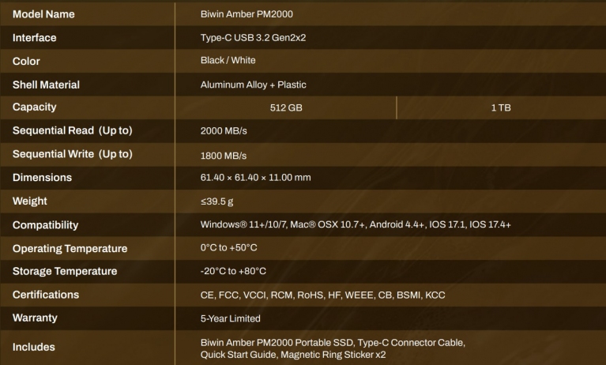Select 'Aluminum Alloy + Plastic' text
The height and width of the screenshot is (365, 606).
coord(253,85)
